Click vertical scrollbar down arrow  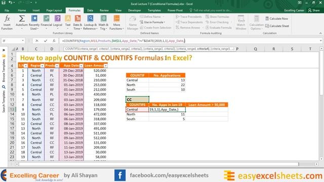321,159
